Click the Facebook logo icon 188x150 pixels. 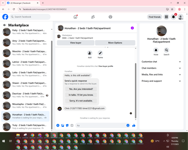pyautogui.click(x=5, y=17)
